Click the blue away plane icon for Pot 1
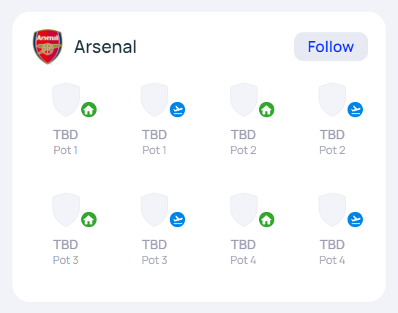Image resolution: width=398 pixels, height=313 pixels. (x=178, y=110)
